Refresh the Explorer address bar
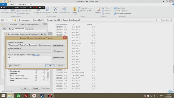The height and width of the screenshot is (98, 174). pos(157,20)
